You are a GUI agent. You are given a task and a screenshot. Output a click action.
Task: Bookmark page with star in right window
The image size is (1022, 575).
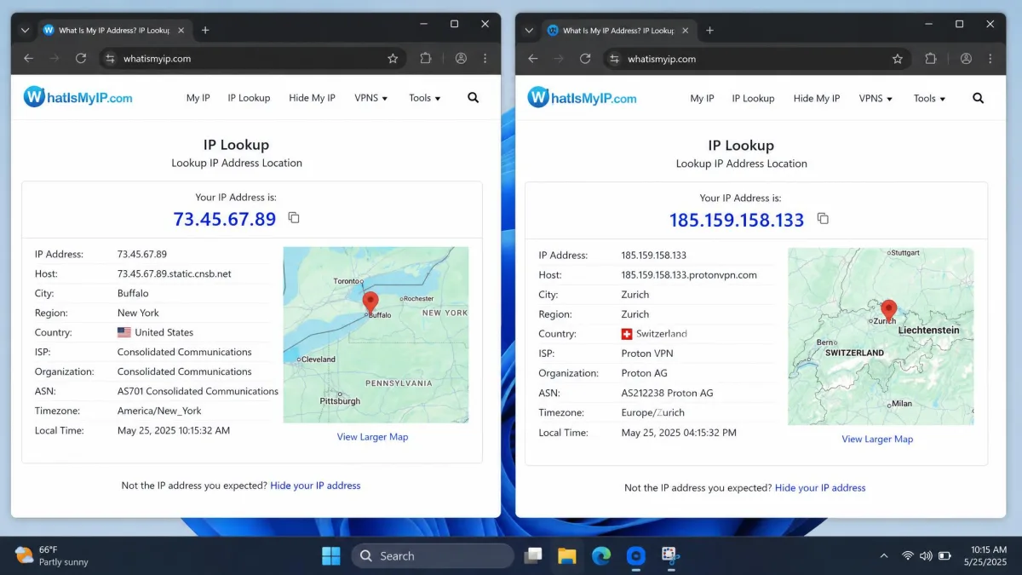point(898,59)
